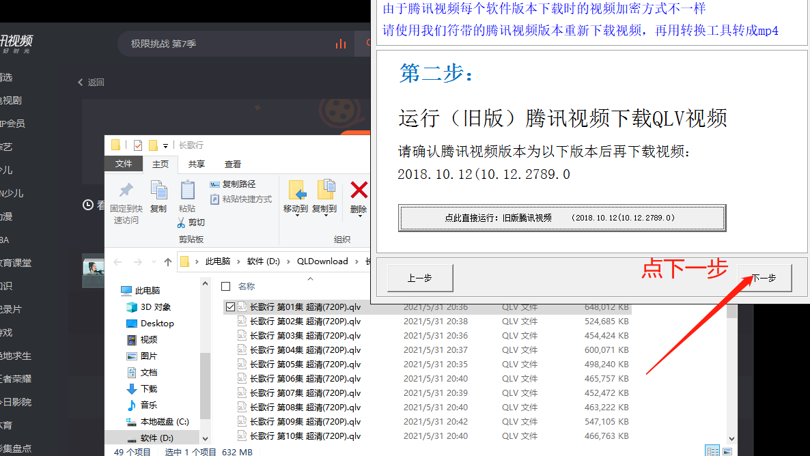Image resolution: width=810 pixels, height=456 pixels.
Task: Select file 长歌行 第07集 超清(720P).qlv
Action: click(x=305, y=393)
